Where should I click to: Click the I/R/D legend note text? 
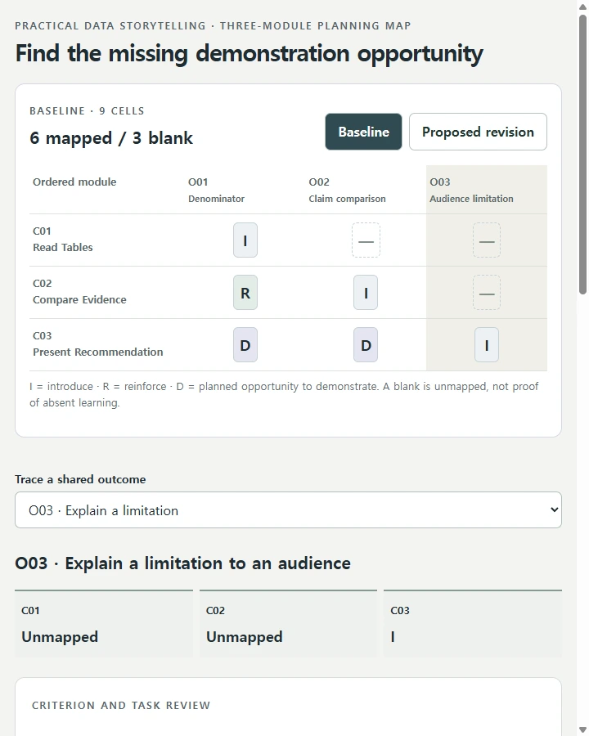284,394
